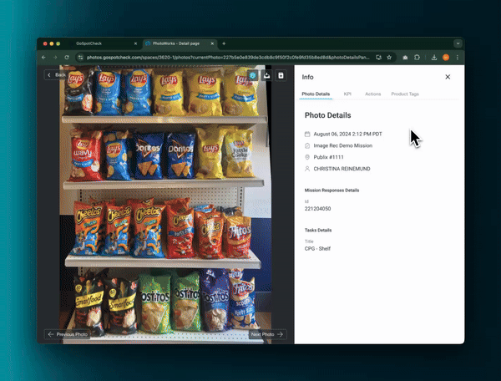This screenshot has height=381, width=501.
Task: Go back in browser history
Action: (43, 58)
